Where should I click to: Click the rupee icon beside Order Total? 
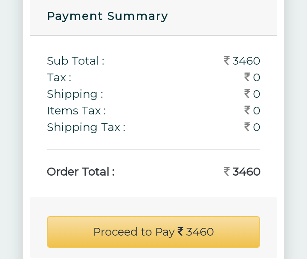click(227, 171)
